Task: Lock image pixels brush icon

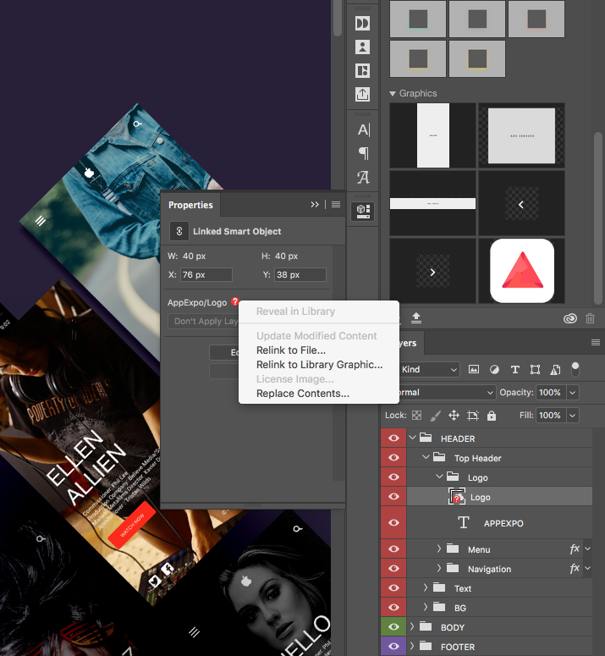Action: (x=435, y=416)
